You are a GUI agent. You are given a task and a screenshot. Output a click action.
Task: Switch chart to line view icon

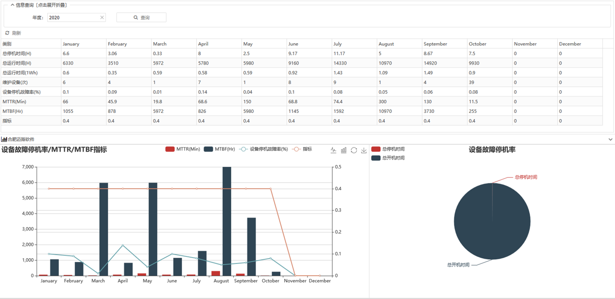(x=333, y=150)
